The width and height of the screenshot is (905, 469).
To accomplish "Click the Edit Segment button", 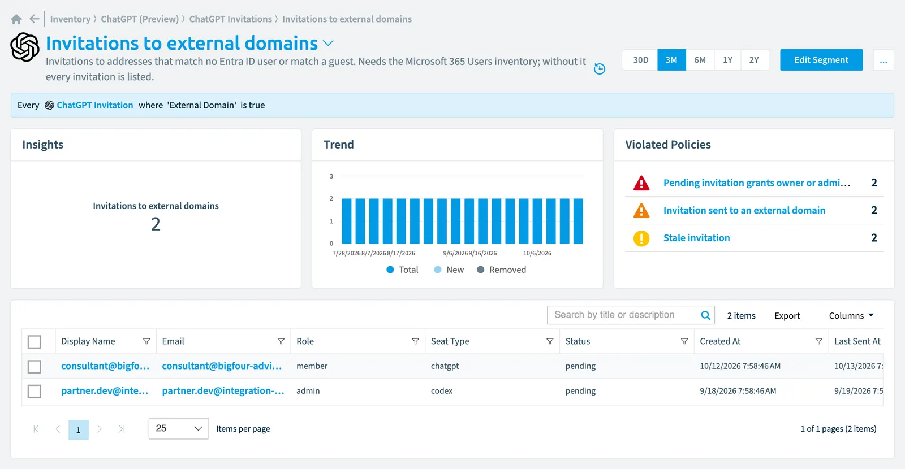I will (821, 60).
